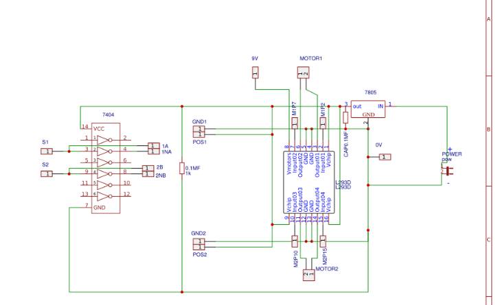The height and width of the screenshot is (305, 498).
Task: Select the S1 input connector
Action: point(47,151)
